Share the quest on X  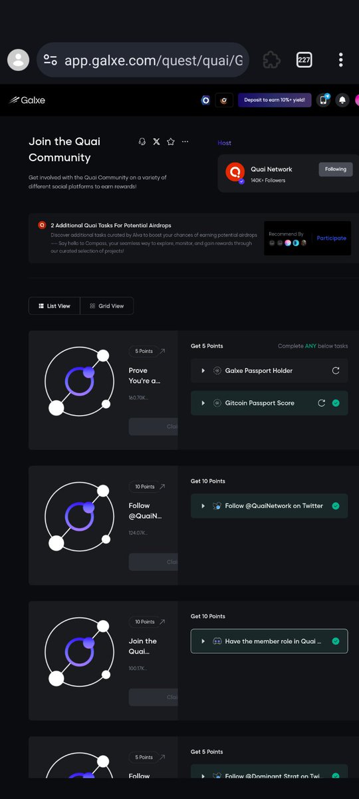(x=156, y=142)
